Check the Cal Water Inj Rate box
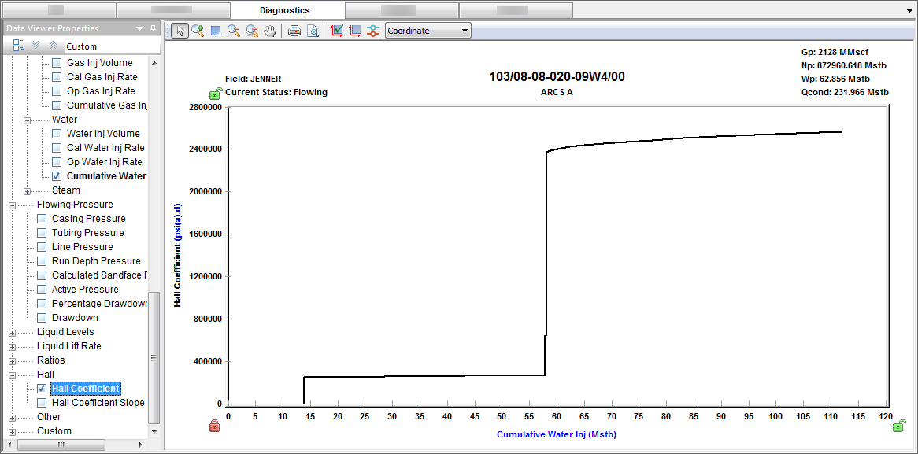Image resolution: width=918 pixels, height=454 pixels. coord(57,147)
